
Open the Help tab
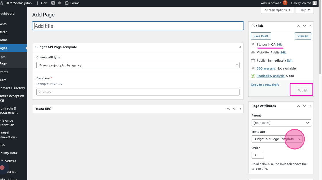[304, 10]
